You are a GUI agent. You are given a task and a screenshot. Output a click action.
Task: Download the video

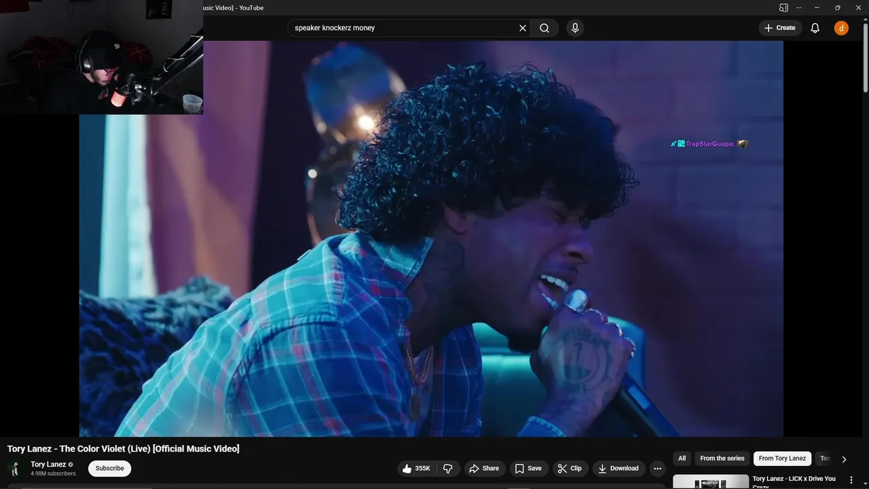pyautogui.click(x=618, y=469)
